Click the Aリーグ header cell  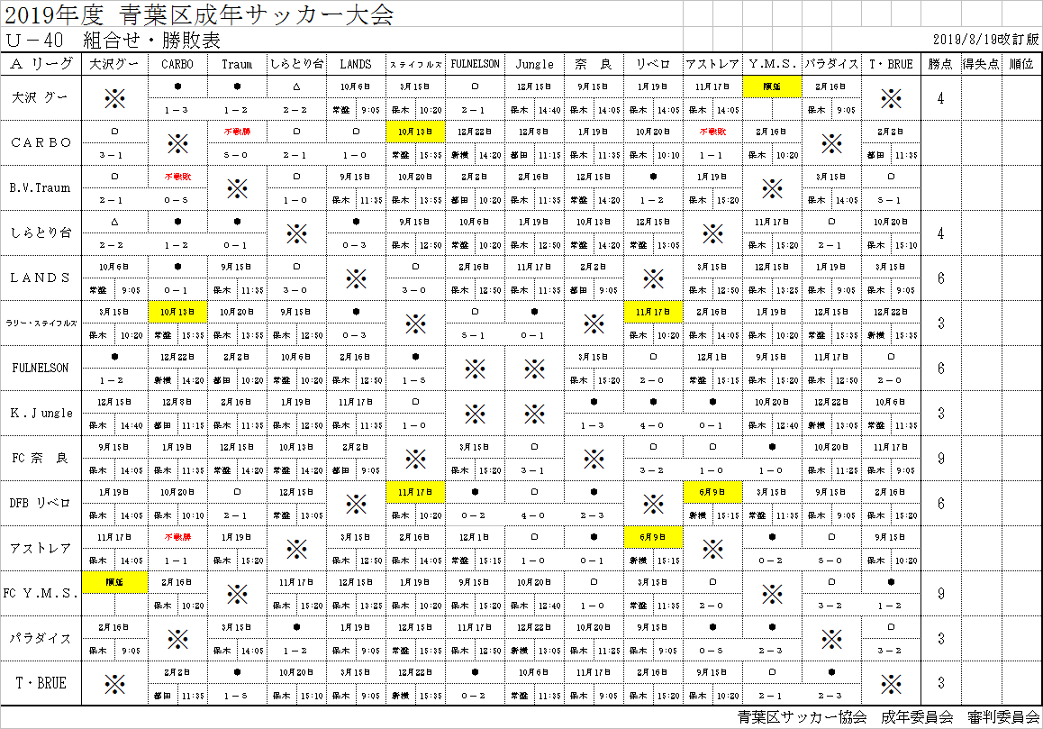pyautogui.click(x=41, y=64)
